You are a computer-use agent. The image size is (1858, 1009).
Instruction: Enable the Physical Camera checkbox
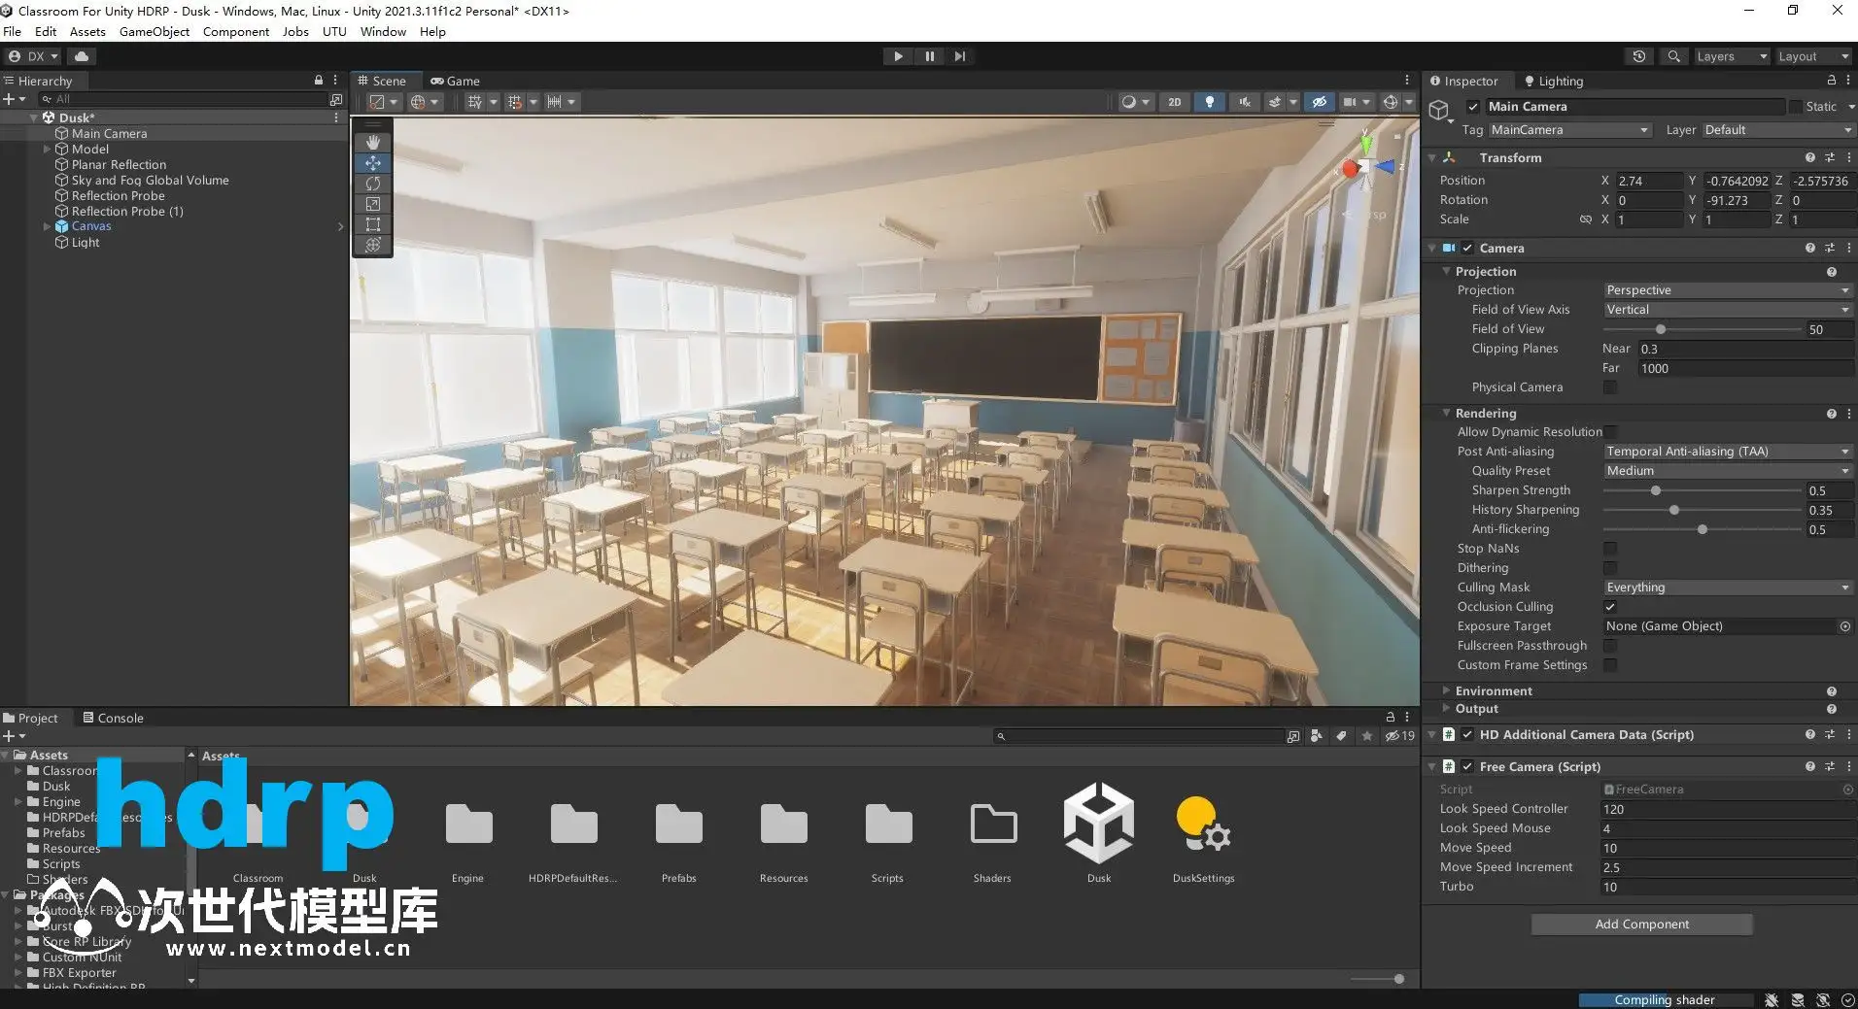(1610, 387)
